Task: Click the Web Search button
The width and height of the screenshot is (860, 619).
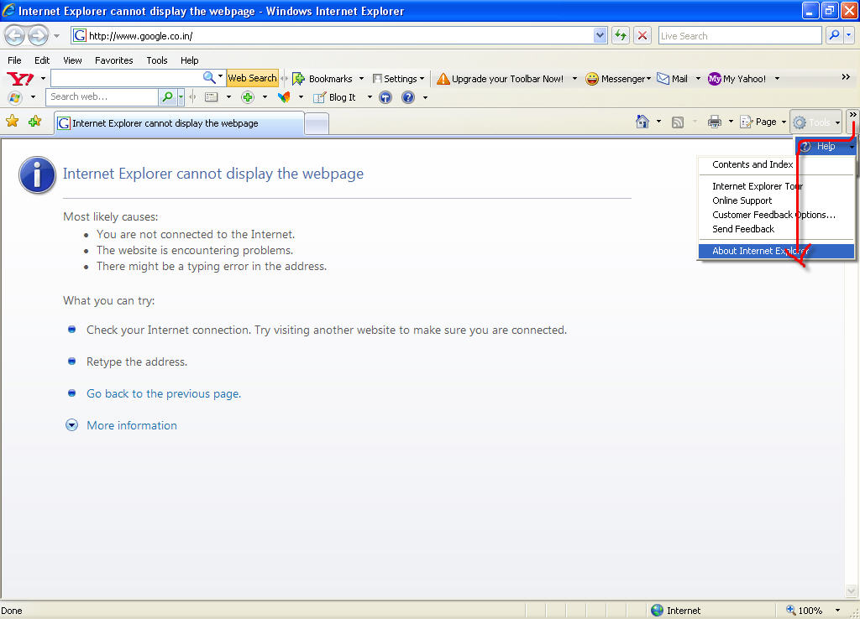Action: pos(252,78)
